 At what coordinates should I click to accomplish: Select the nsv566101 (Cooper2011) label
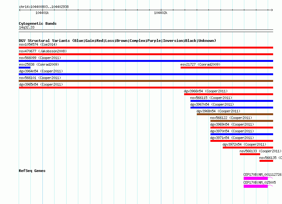coord(40,78)
